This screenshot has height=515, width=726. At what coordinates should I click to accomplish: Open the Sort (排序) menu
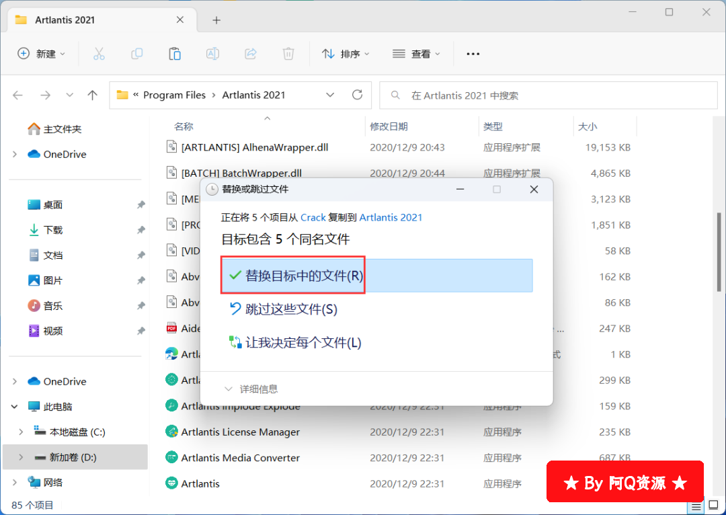tap(346, 54)
